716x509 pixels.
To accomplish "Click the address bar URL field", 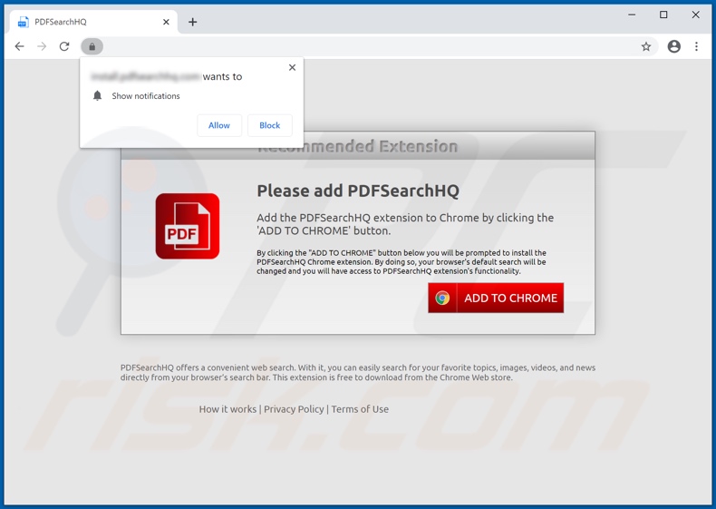I will (370, 46).
